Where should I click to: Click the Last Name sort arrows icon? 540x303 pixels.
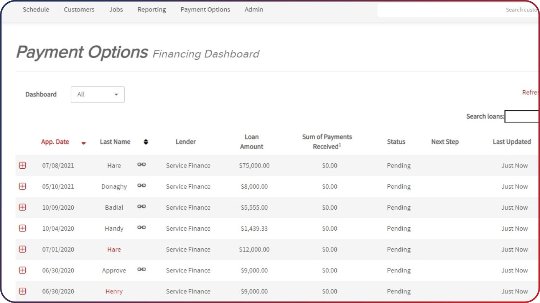pyautogui.click(x=146, y=142)
